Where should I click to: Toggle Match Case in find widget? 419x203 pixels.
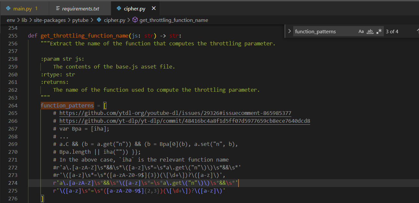(x=361, y=32)
